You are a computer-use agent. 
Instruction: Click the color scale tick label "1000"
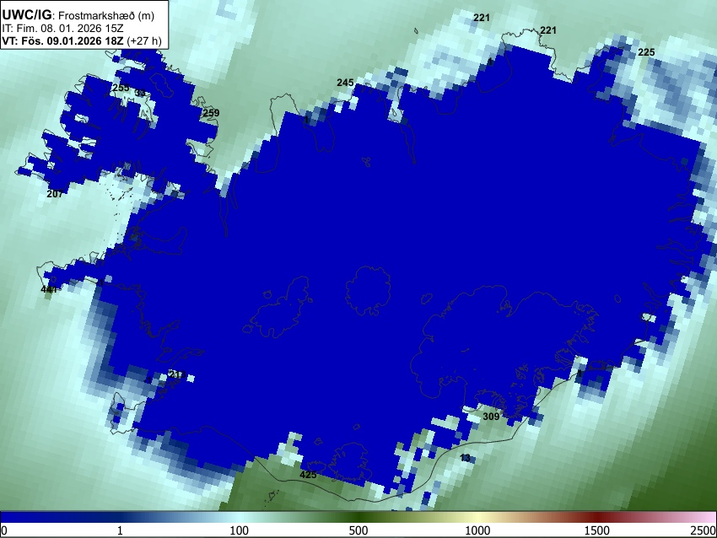[x=477, y=530]
